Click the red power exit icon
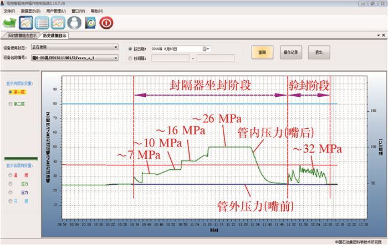The image size is (388, 245). coord(106,23)
